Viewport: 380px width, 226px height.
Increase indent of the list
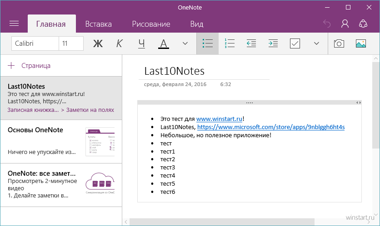coord(273,43)
